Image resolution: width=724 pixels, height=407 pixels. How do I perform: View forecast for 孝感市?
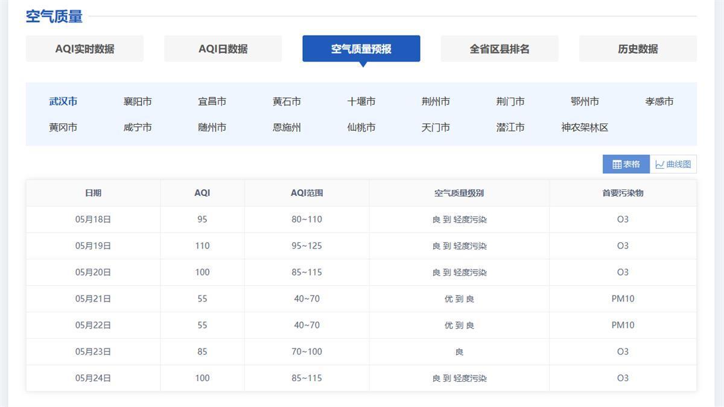659,101
